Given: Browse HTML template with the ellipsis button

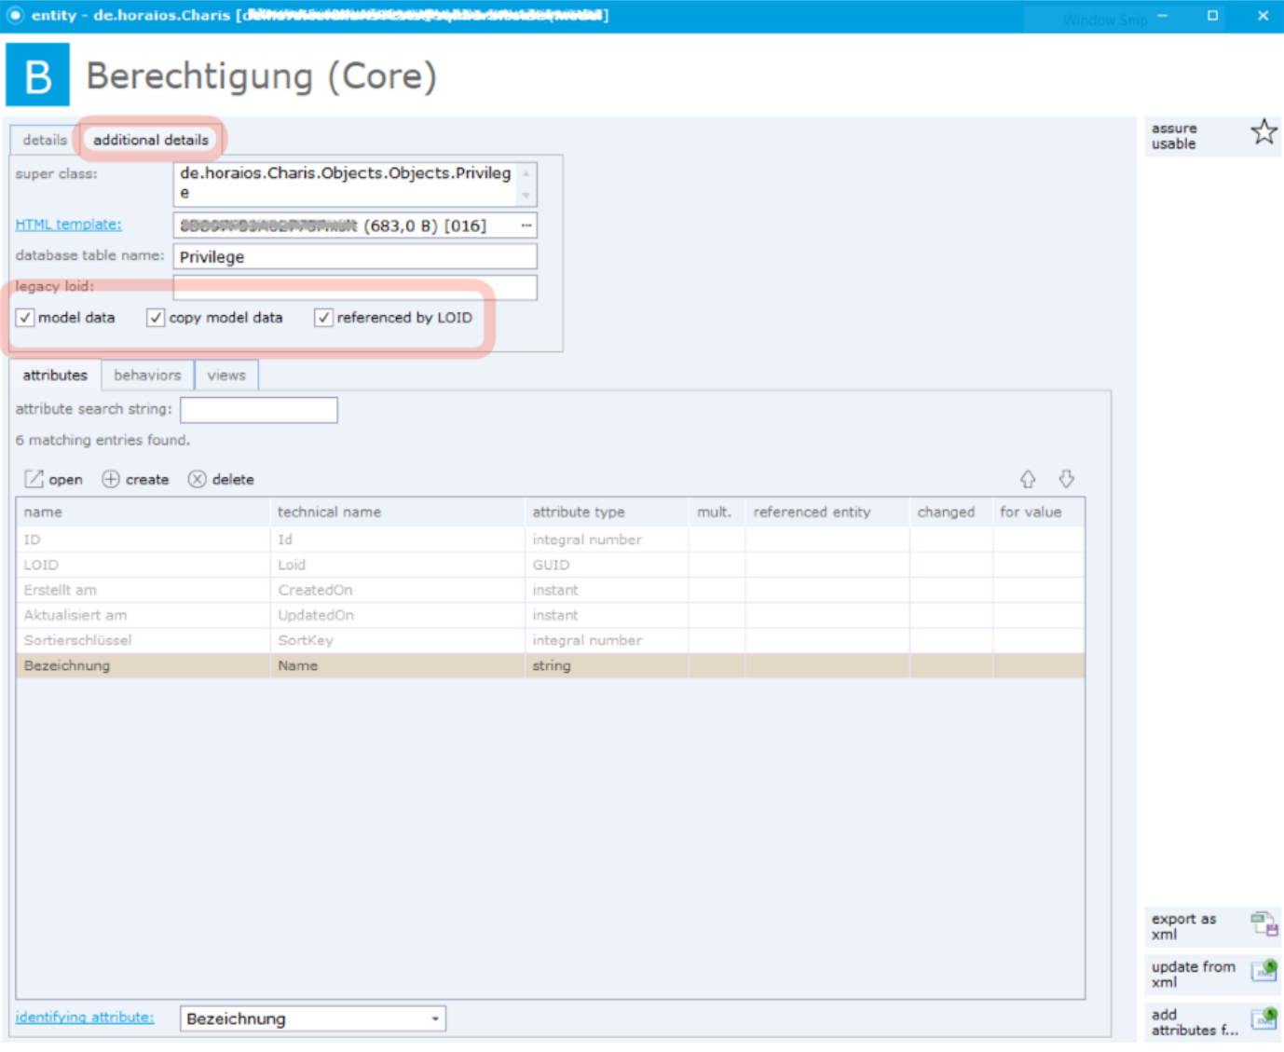Looking at the screenshot, I should click(526, 225).
